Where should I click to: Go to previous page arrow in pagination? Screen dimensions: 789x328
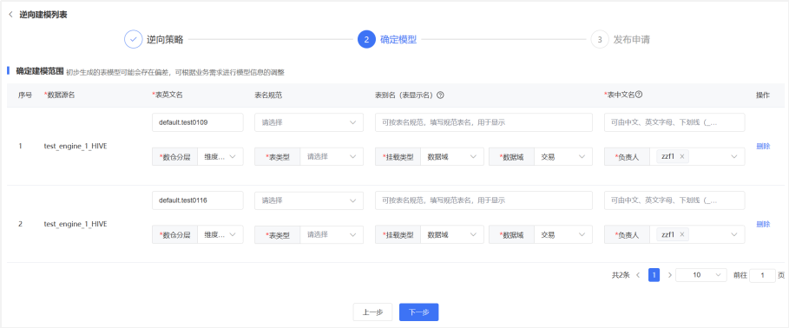638,275
